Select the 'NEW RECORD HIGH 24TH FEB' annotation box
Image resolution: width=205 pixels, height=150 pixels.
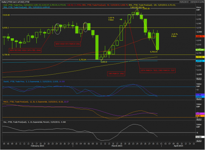(25, 50)
